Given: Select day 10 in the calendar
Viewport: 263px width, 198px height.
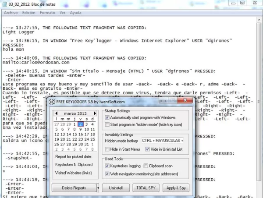Looking at the screenshot, I should click(x=86, y=129).
